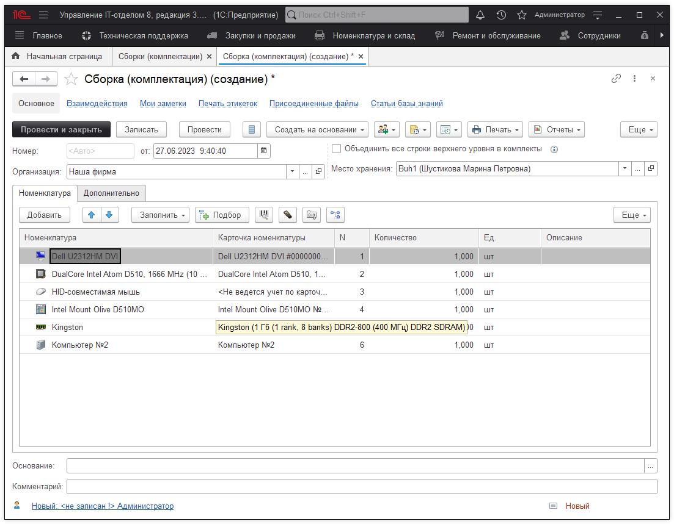Screen dimensions: 674x524
Task: Click the barcode scanner icon in table toolbar
Action: (264, 215)
